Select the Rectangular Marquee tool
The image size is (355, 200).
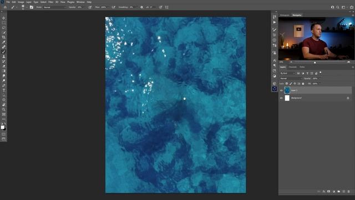point(4,23)
